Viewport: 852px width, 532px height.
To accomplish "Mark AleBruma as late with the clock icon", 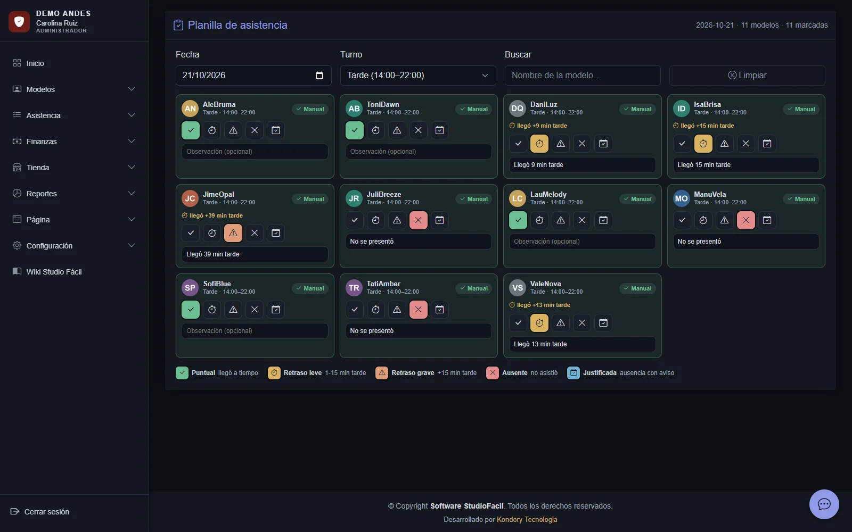I will (x=212, y=130).
